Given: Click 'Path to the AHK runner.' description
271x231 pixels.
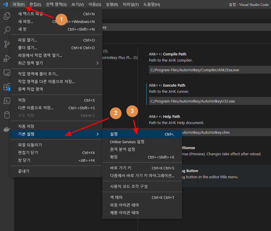Looking at the screenshot, I should coord(169,92).
